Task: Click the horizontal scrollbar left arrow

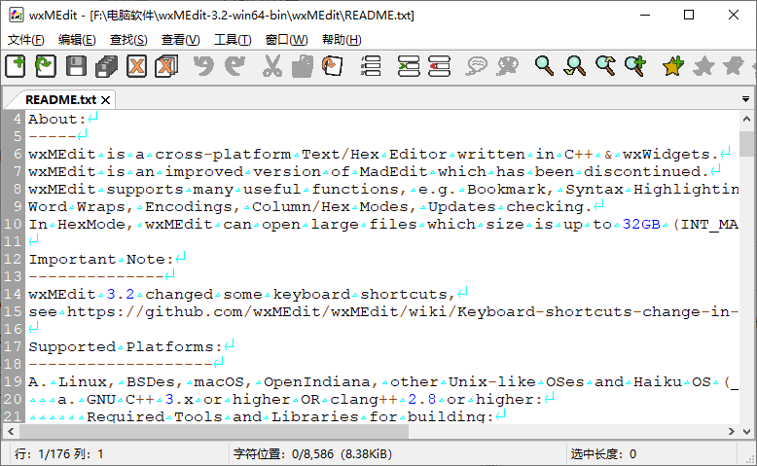Action: [11, 431]
